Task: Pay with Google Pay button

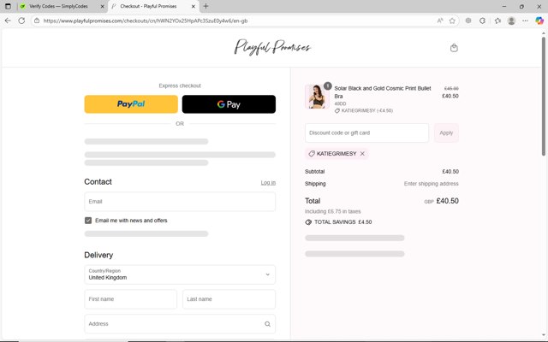Action: 229,104
